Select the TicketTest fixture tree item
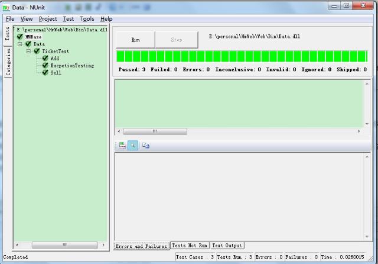The image size is (378, 264). tap(55, 51)
